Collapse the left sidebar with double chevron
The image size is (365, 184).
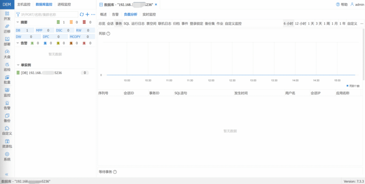coord(6,174)
